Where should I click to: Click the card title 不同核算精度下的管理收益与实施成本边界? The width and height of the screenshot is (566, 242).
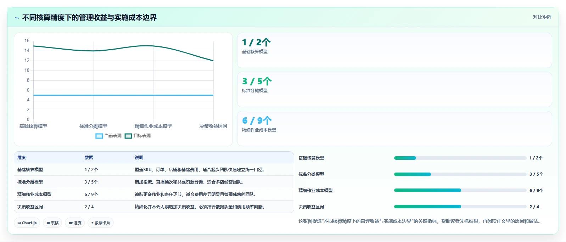pyautogui.click(x=89, y=18)
